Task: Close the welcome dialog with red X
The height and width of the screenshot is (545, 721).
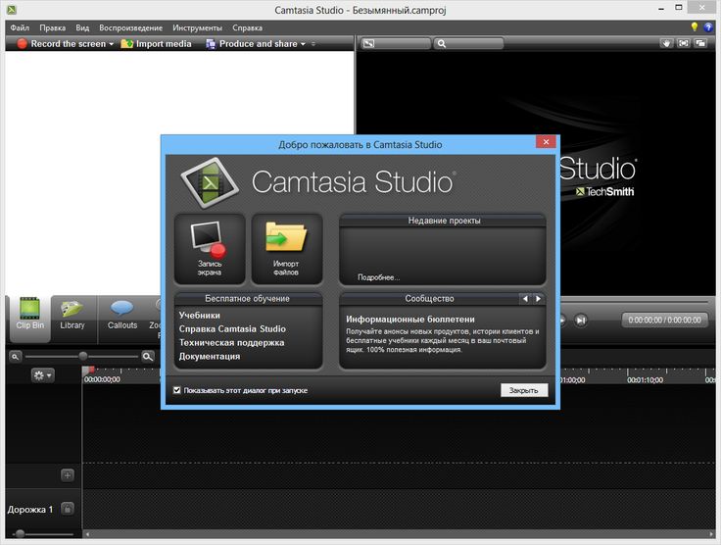Action: [546, 142]
